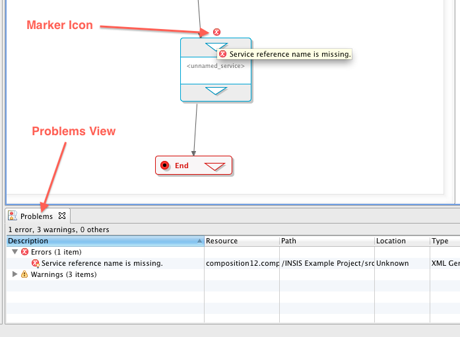Viewport: 460px width, 337px height.
Task: Toggle sort arrow in Description column header
Action: pyautogui.click(x=199, y=241)
